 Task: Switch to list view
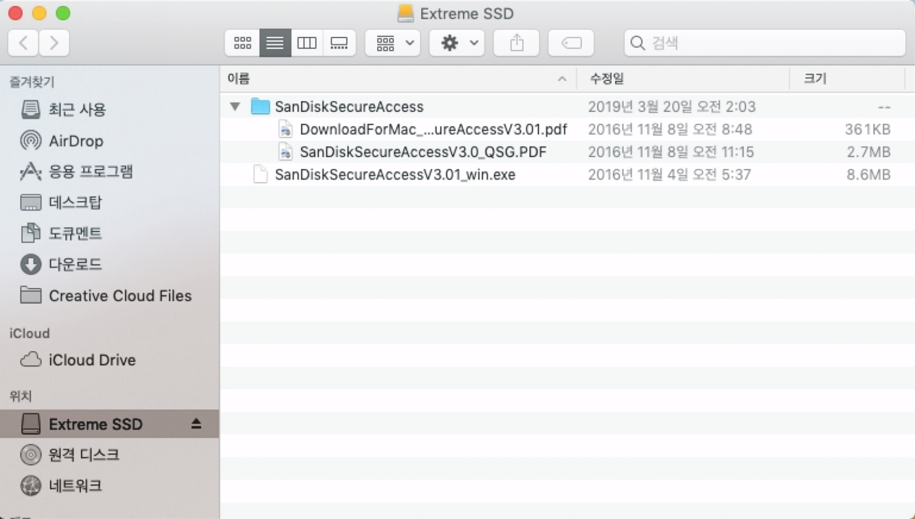[x=275, y=43]
